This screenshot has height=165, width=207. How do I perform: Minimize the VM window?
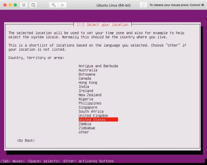pyautogui.click(x=10, y=5)
